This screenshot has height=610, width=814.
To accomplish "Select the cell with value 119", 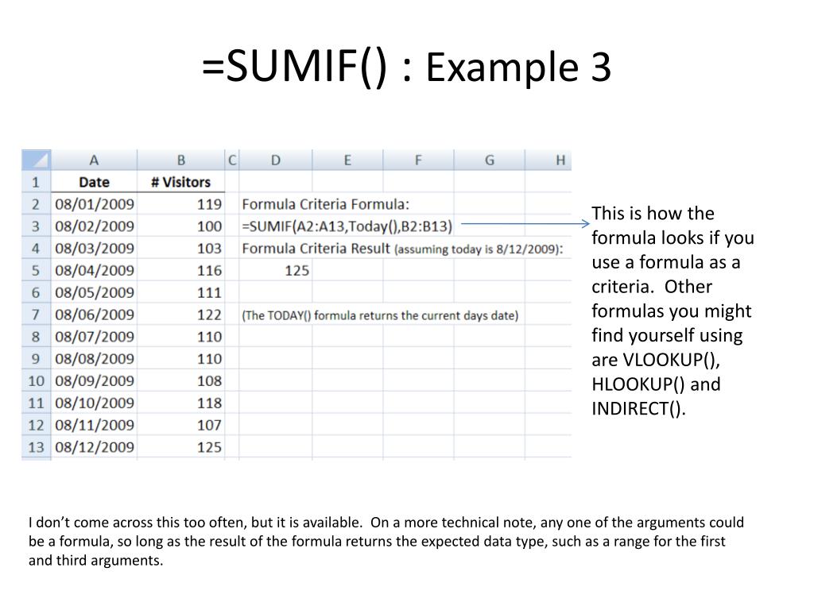I will 210,203.
